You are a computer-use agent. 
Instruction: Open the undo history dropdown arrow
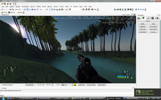point(4,9)
